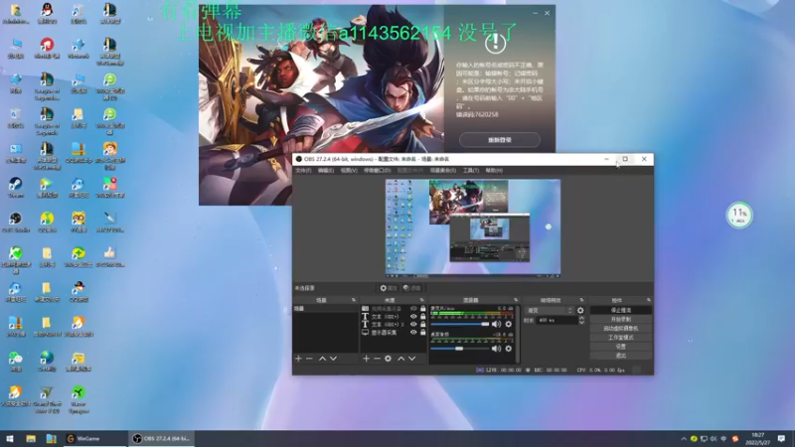Move source up in the sources panel
The height and width of the screenshot is (447, 795).
pos(401,359)
